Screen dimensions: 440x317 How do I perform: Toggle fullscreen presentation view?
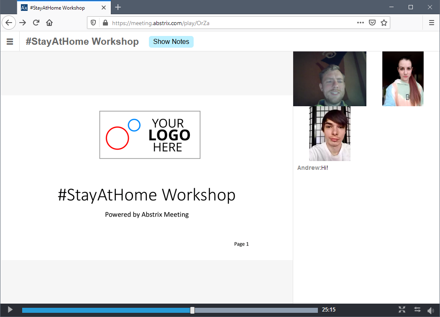coord(402,310)
